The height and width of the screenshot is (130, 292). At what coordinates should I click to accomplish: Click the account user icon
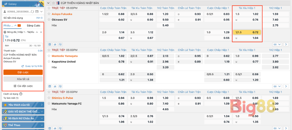[5, 12]
